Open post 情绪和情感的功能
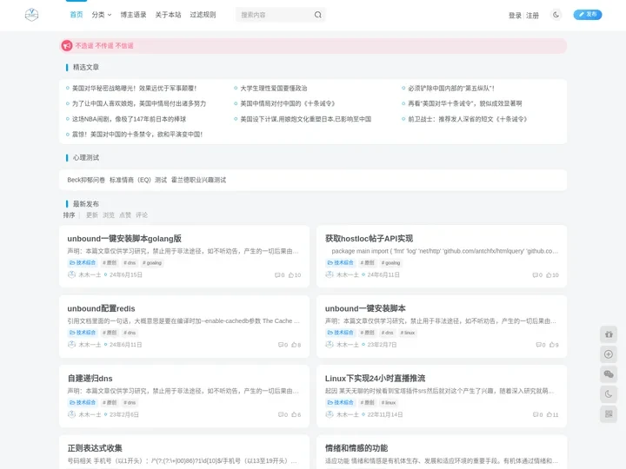The width and height of the screenshot is (626, 469). pyautogui.click(x=356, y=448)
